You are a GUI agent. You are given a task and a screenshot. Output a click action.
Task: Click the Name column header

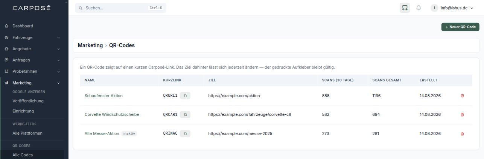pyautogui.click(x=90, y=80)
